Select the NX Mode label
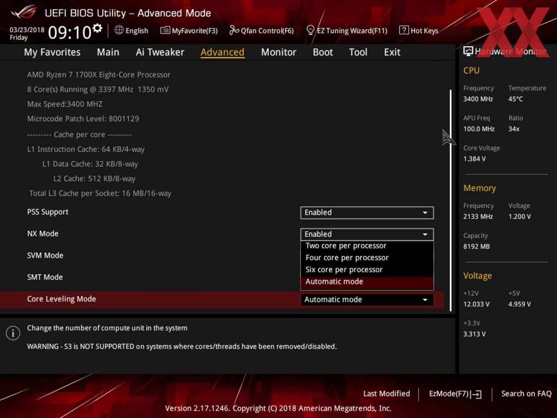Viewport: 557px width, 418px height. [43, 234]
